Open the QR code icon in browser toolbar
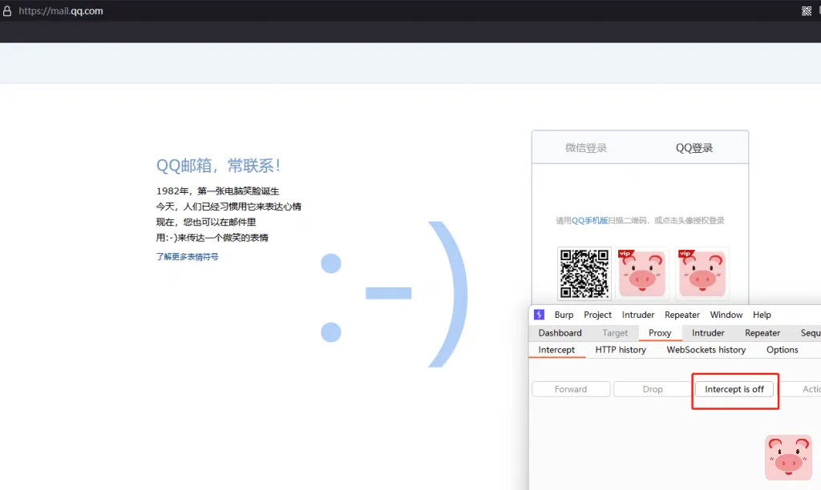821x490 pixels. [807, 11]
